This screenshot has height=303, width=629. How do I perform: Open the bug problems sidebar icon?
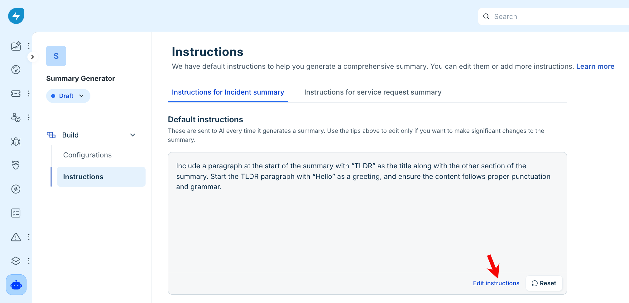[16, 142]
